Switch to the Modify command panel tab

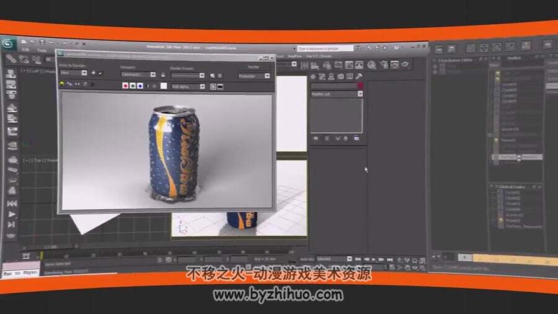pos(322,76)
